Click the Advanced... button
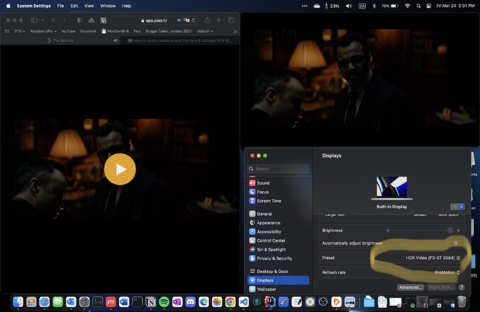This screenshot has height=312, width=480. pos(410,288)
